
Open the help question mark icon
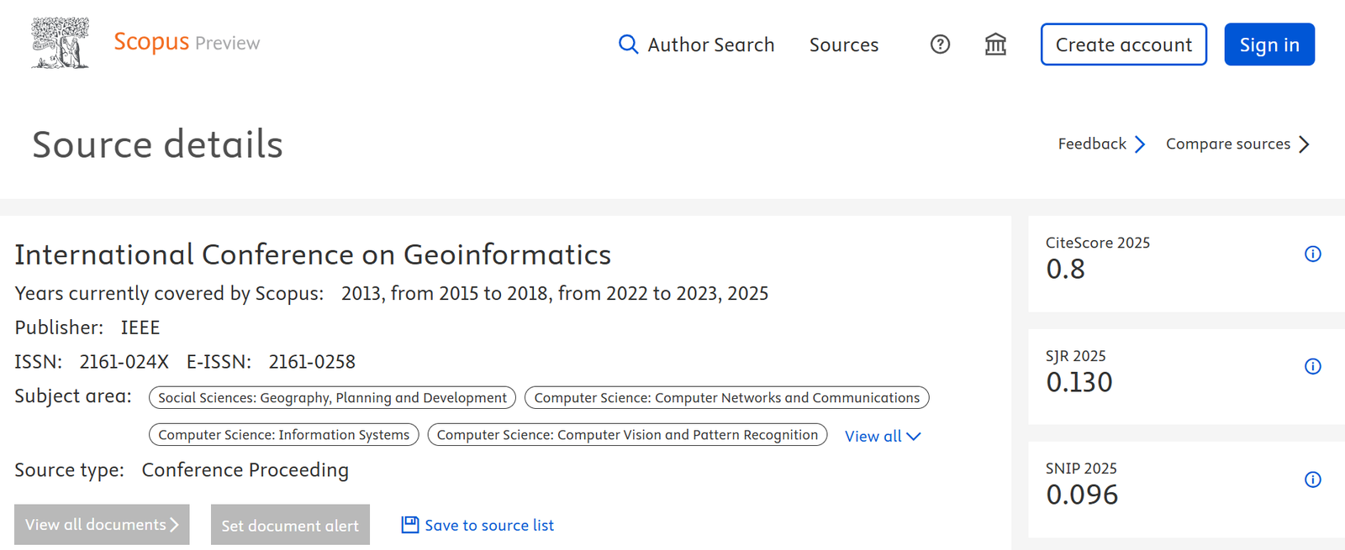940,45
